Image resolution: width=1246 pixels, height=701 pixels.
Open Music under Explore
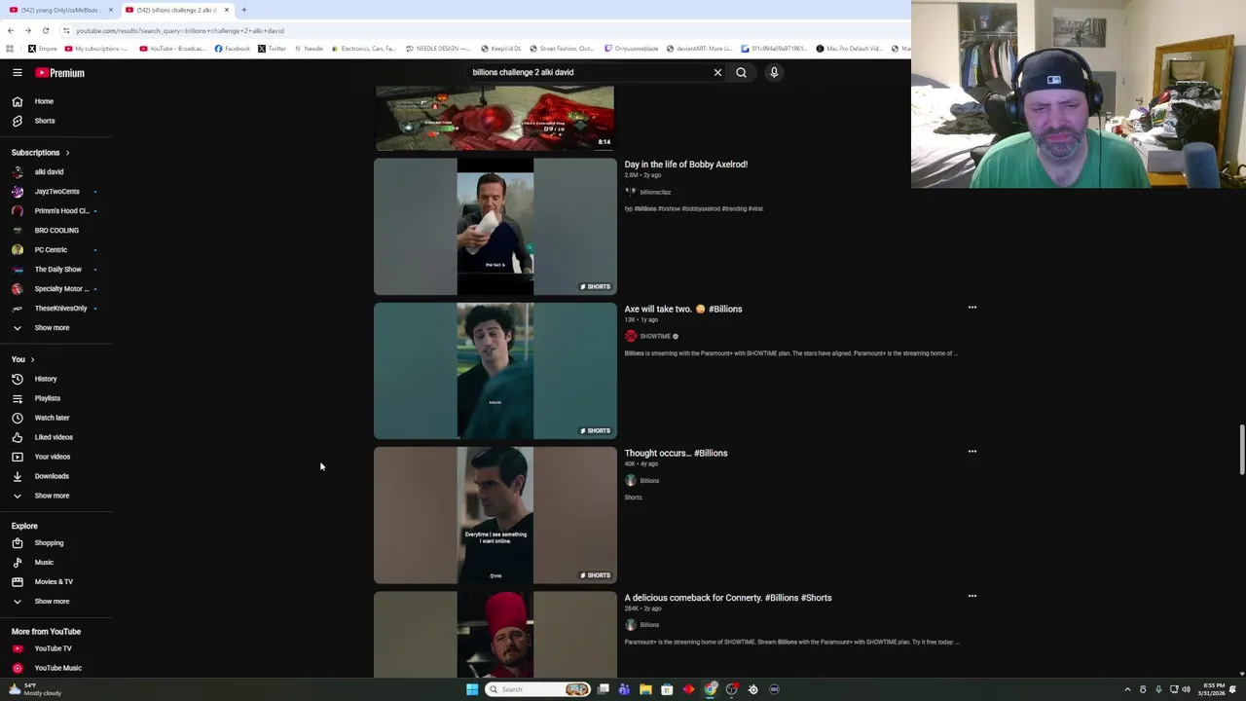(x=44, y=563)
